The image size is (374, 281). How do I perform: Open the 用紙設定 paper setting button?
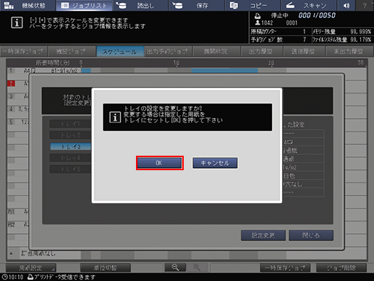(x=31, y=268)
